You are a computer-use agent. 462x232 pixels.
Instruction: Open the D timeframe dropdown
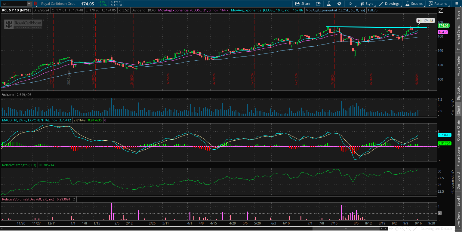(350, 4)
